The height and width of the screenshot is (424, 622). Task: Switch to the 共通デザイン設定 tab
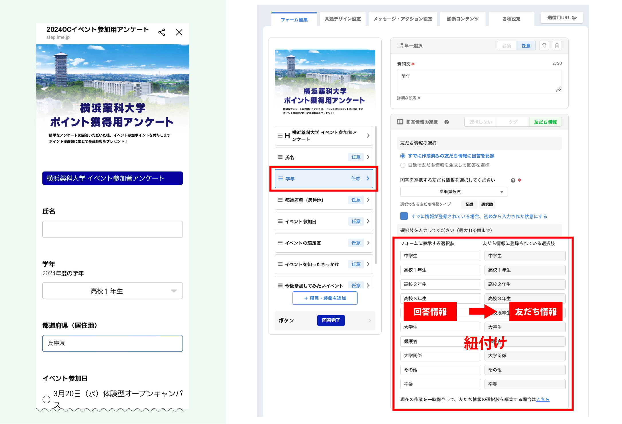[342, 19]
